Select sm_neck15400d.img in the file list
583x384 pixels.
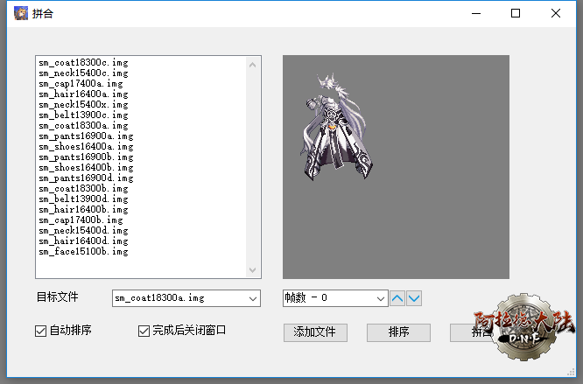tap(83, 230)
